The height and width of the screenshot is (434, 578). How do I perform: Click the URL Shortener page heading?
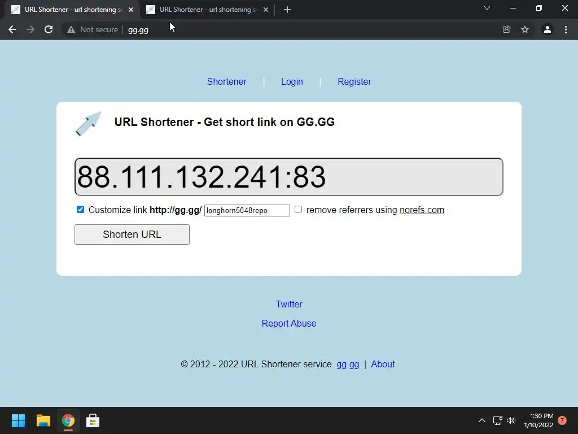[225, 122]
